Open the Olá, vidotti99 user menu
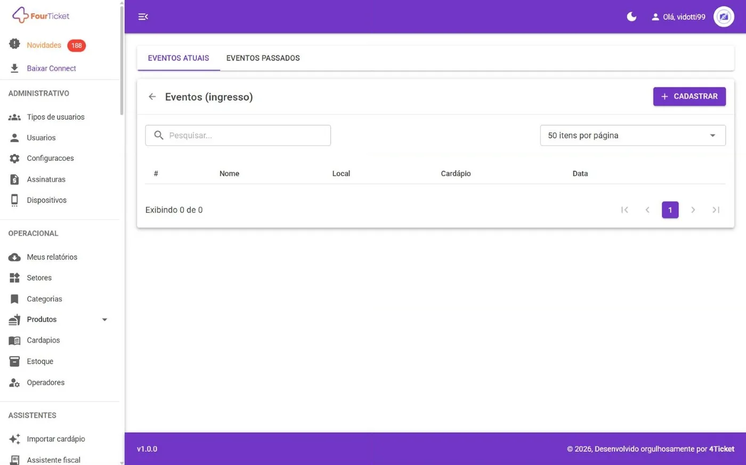746x465 pixels. (x=678, y=17)
